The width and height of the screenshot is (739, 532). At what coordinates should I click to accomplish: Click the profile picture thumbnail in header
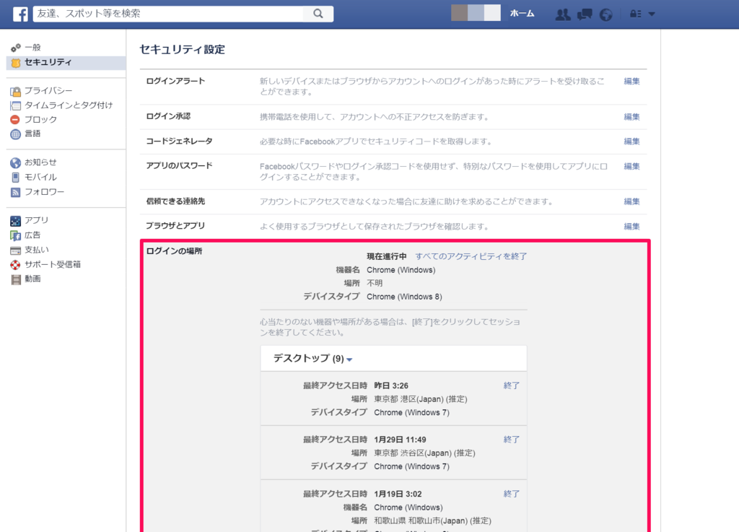tap(476, 13)
